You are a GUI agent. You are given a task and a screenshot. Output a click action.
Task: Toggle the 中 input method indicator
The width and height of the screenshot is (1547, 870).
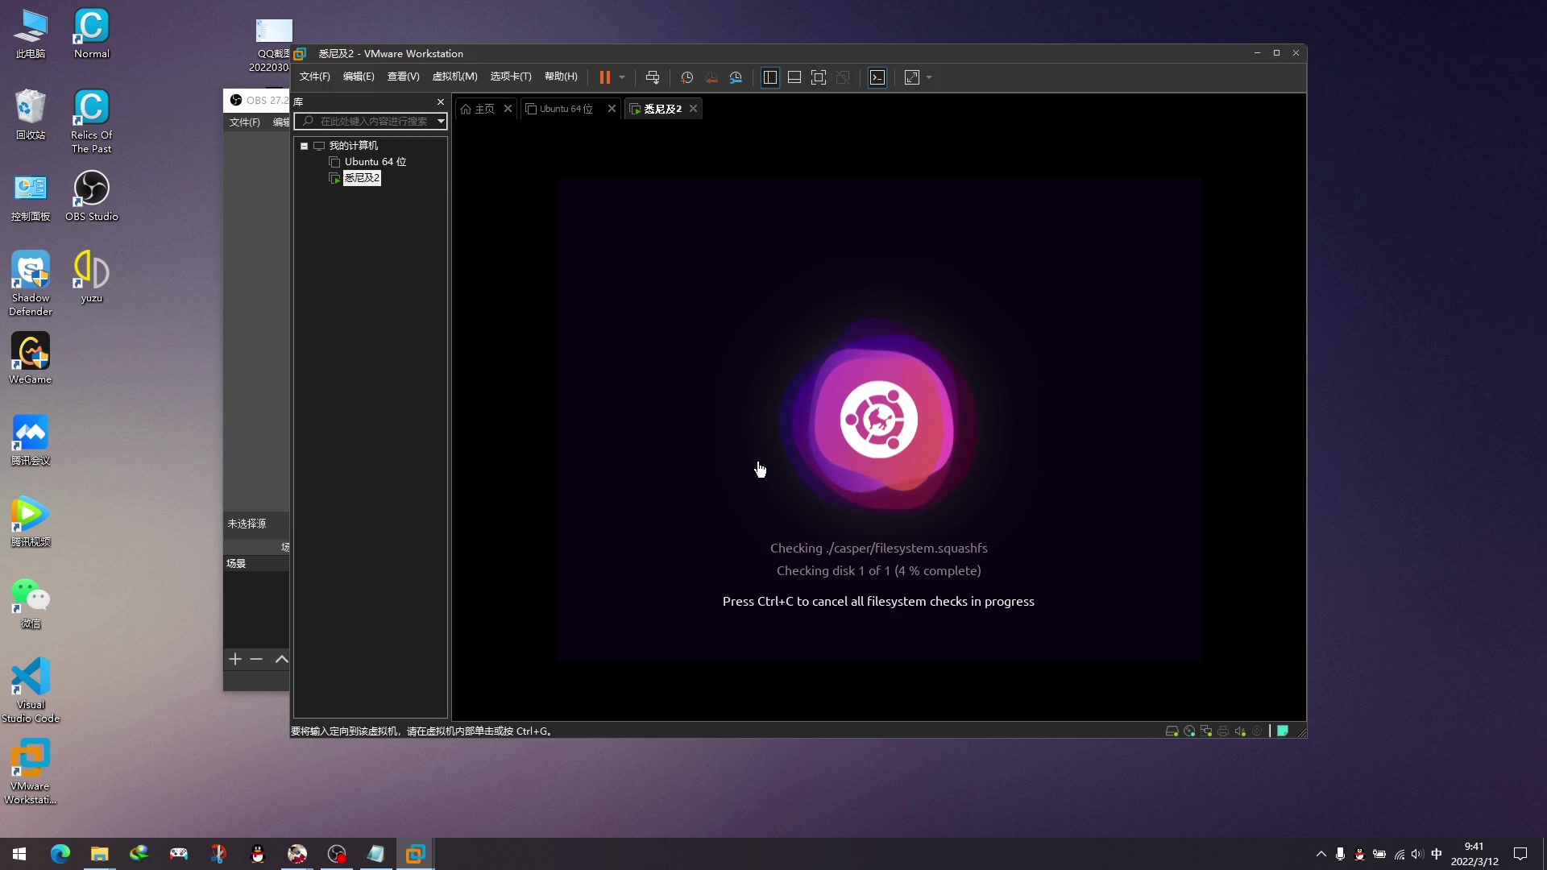(1437, 854)
